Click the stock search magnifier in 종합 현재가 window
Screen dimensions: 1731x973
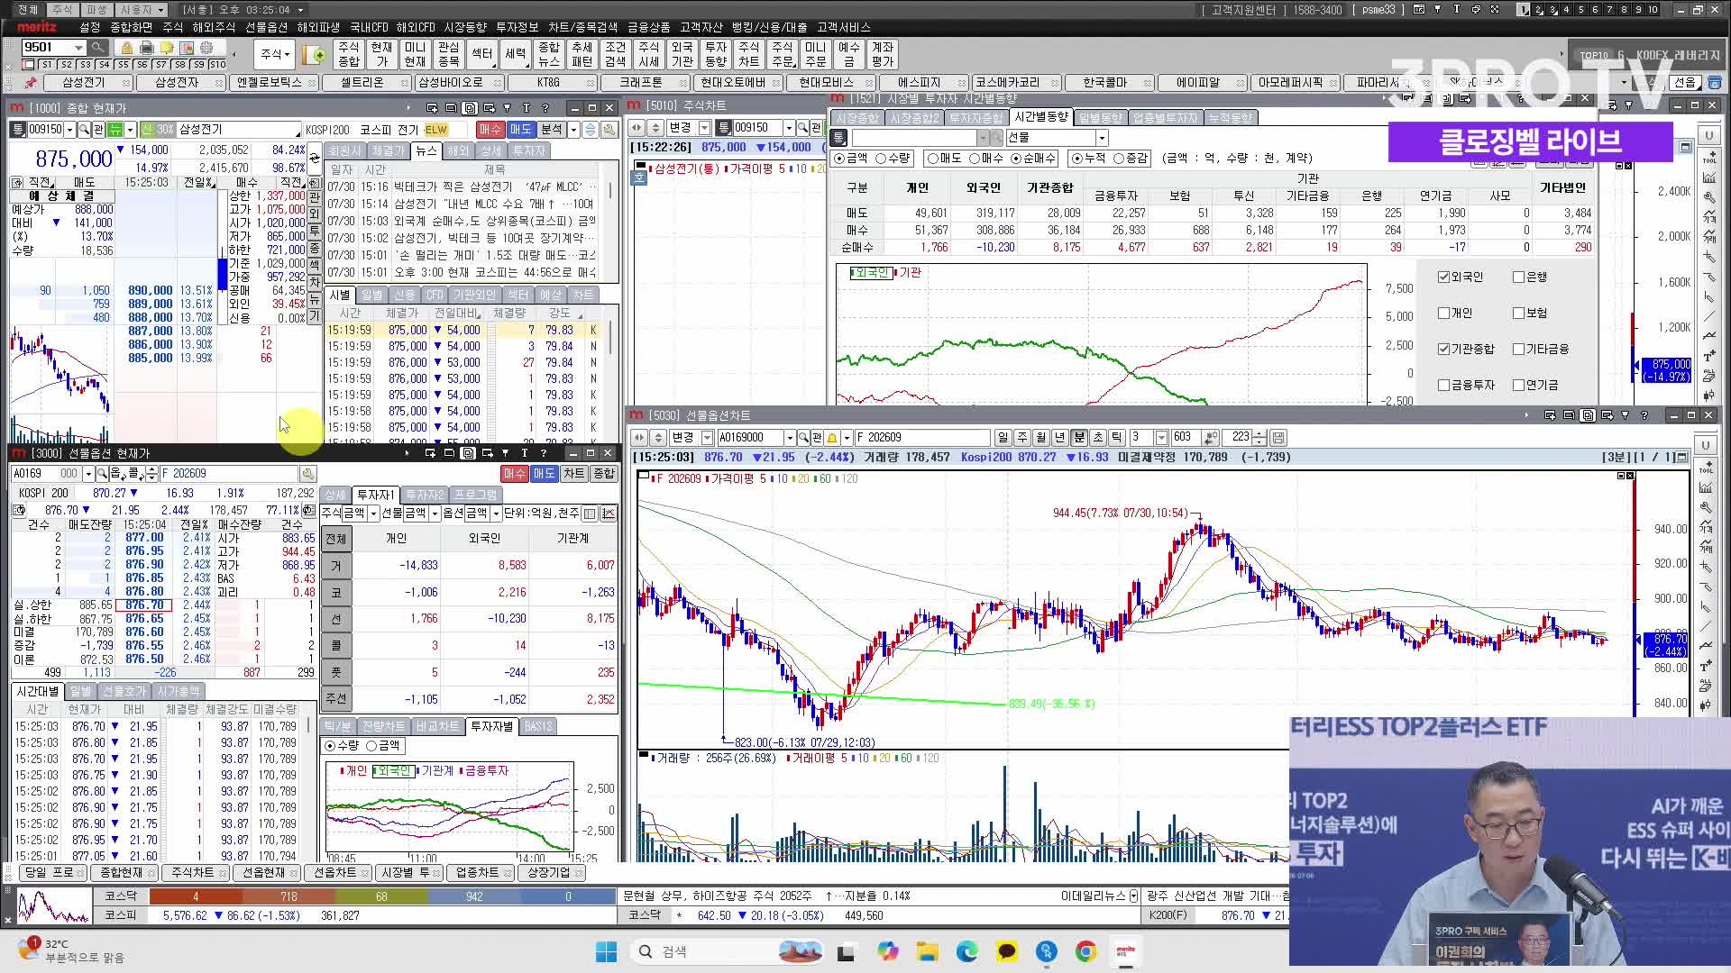coord(84,130)
